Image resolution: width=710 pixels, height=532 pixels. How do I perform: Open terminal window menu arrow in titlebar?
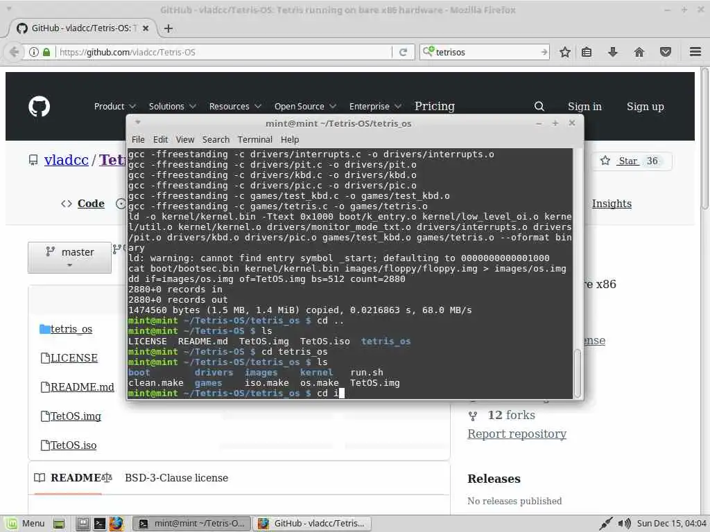coord(138,122)
